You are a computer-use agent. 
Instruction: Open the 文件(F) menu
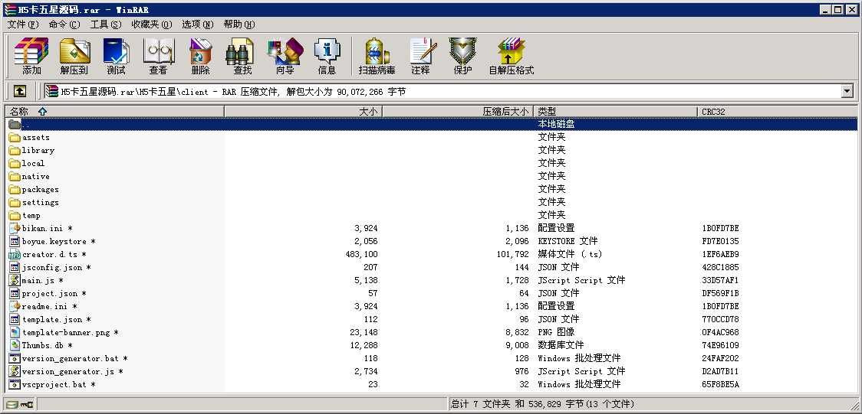23,24
